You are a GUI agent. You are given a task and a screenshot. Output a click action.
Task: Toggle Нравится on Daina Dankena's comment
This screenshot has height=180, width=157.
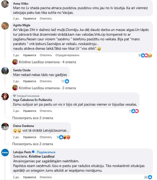[29, 137]
